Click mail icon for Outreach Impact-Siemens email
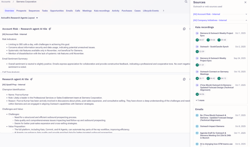This screenshot has width=250, height=147. [197, 126]
